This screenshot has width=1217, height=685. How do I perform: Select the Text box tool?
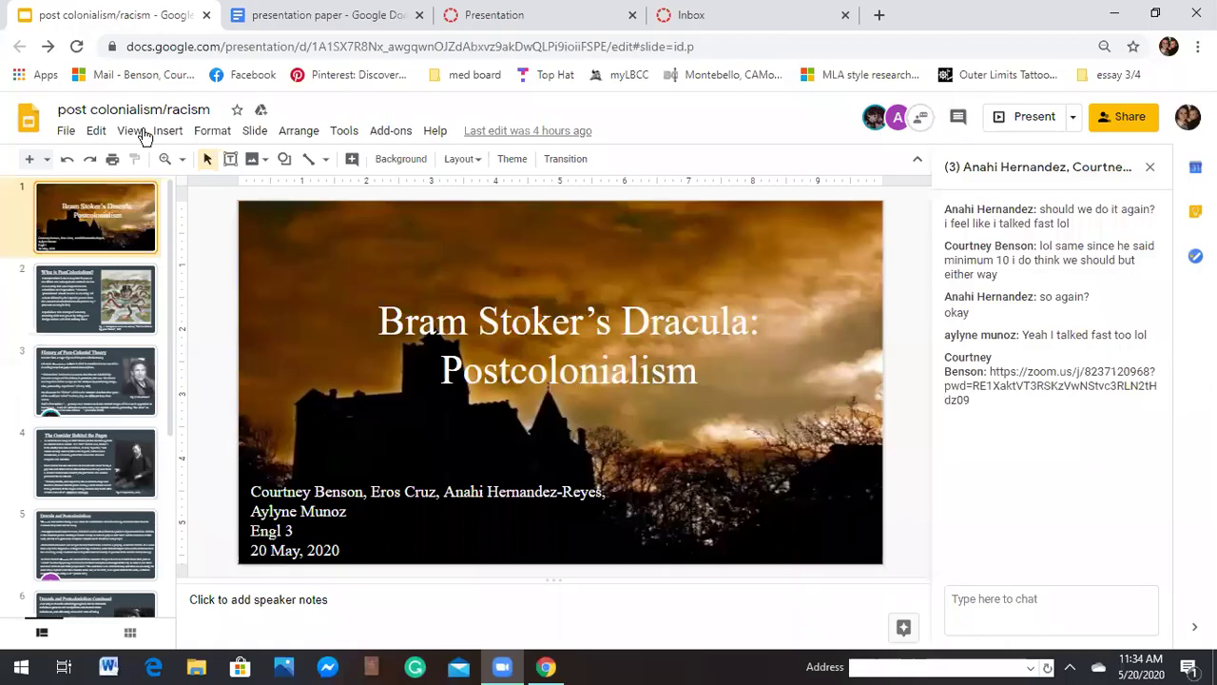coord(230,159)
